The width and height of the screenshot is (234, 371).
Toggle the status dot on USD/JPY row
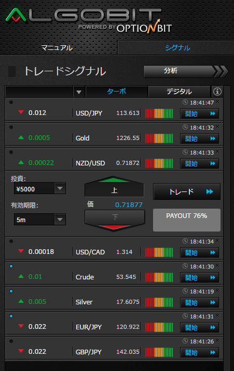pos(11,102)
